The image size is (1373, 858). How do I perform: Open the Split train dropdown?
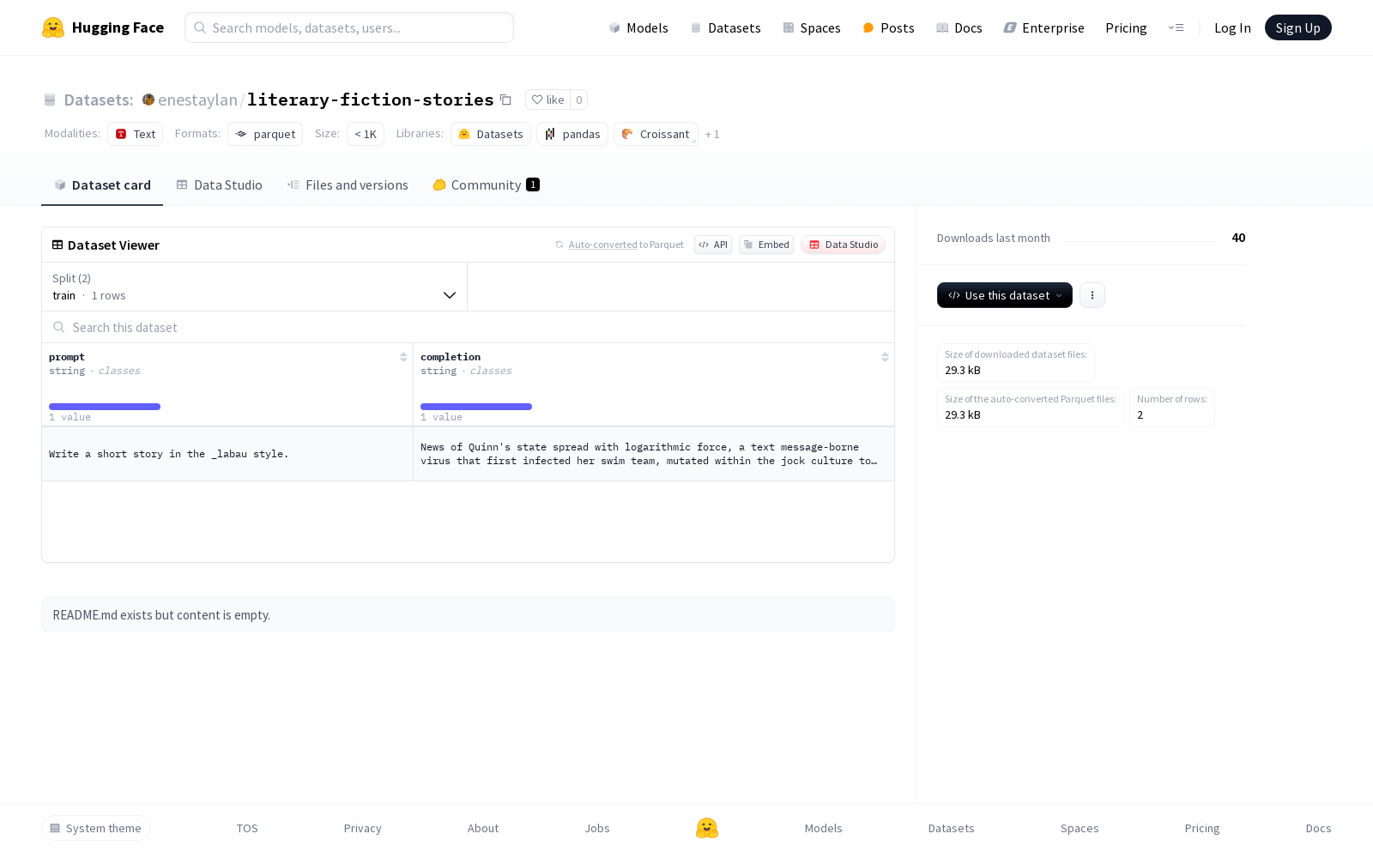254,287
